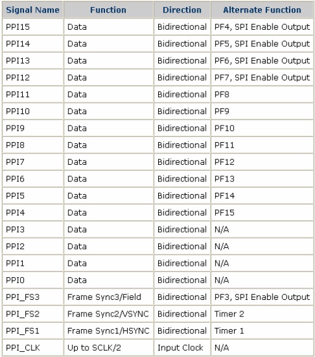This screenshot has width=315, height=357.
Task: Select the PPI_FS2 signal name cell
Action: [33, 314]
